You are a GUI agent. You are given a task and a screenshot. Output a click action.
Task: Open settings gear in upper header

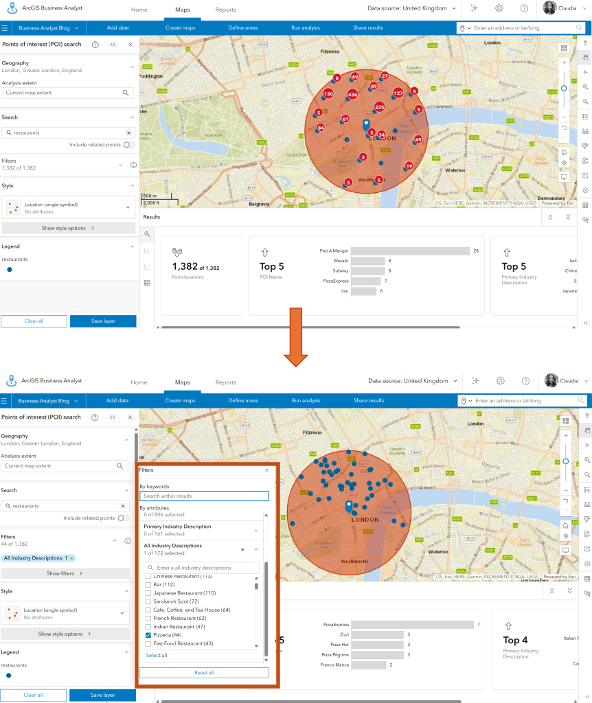(x=499, y=8)
